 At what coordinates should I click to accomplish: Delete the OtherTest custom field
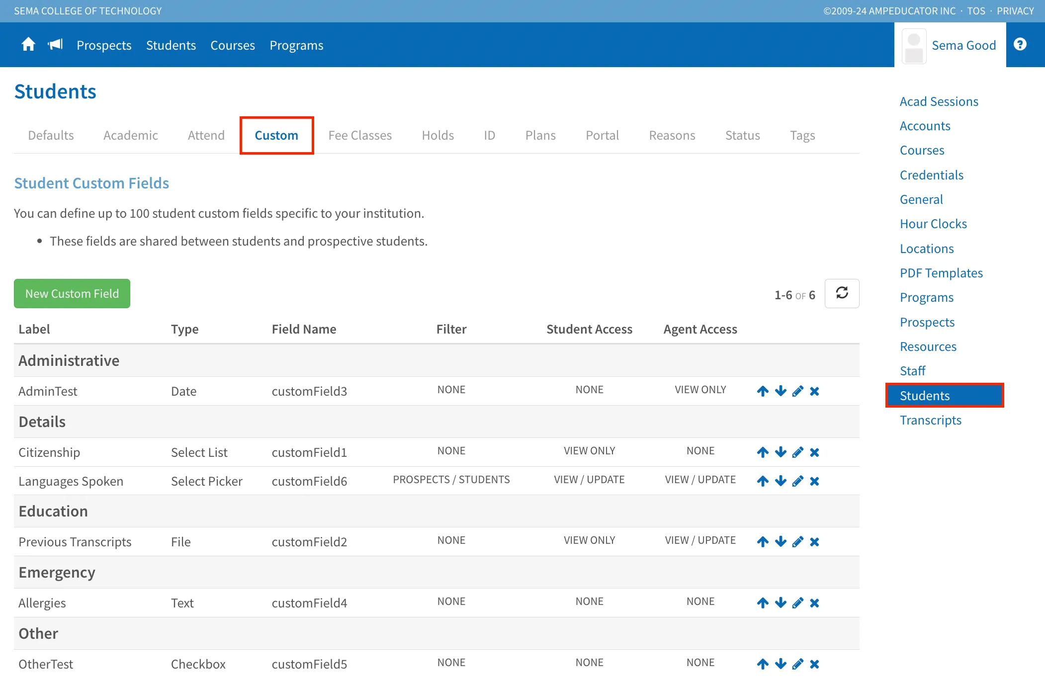(x=814, y=664)
